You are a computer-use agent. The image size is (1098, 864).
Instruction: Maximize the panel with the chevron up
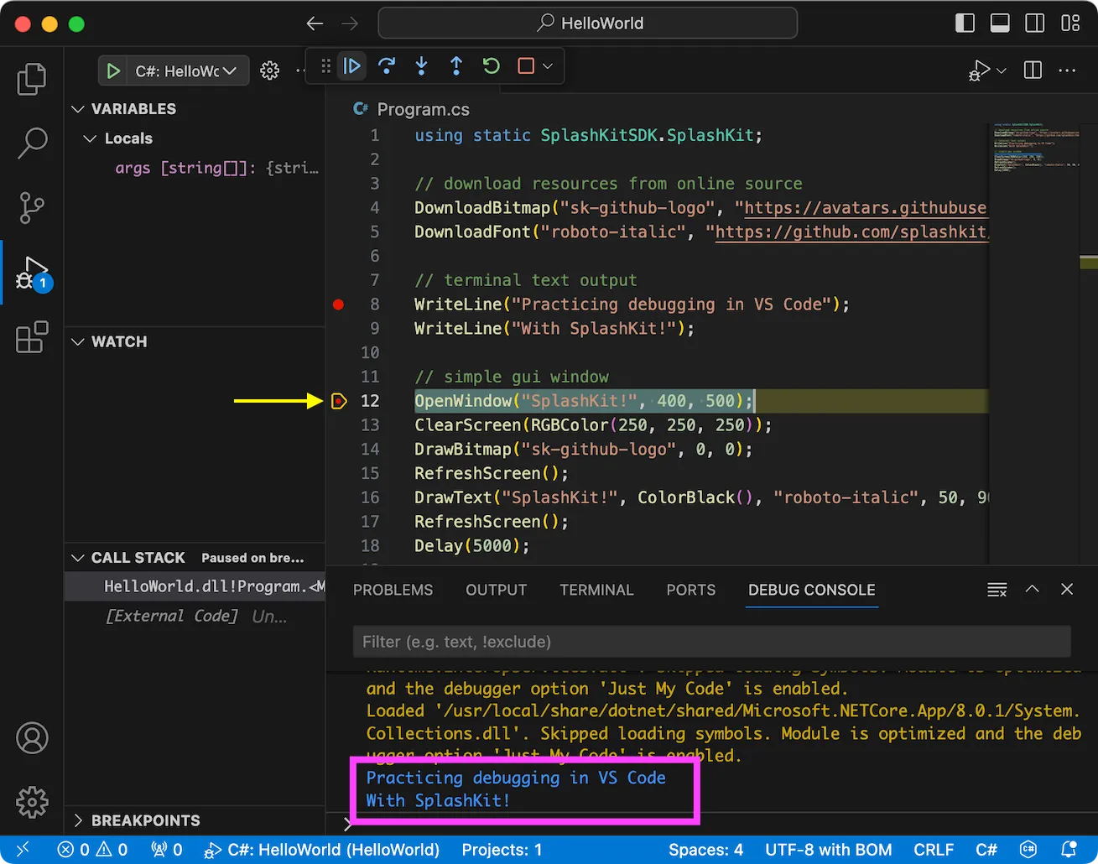click(1032, 590)
